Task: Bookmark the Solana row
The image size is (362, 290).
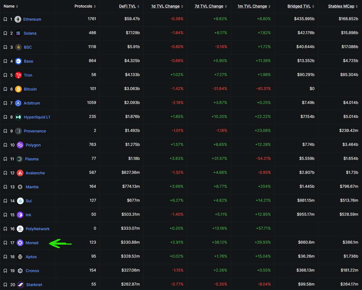Action: [5, 33]
